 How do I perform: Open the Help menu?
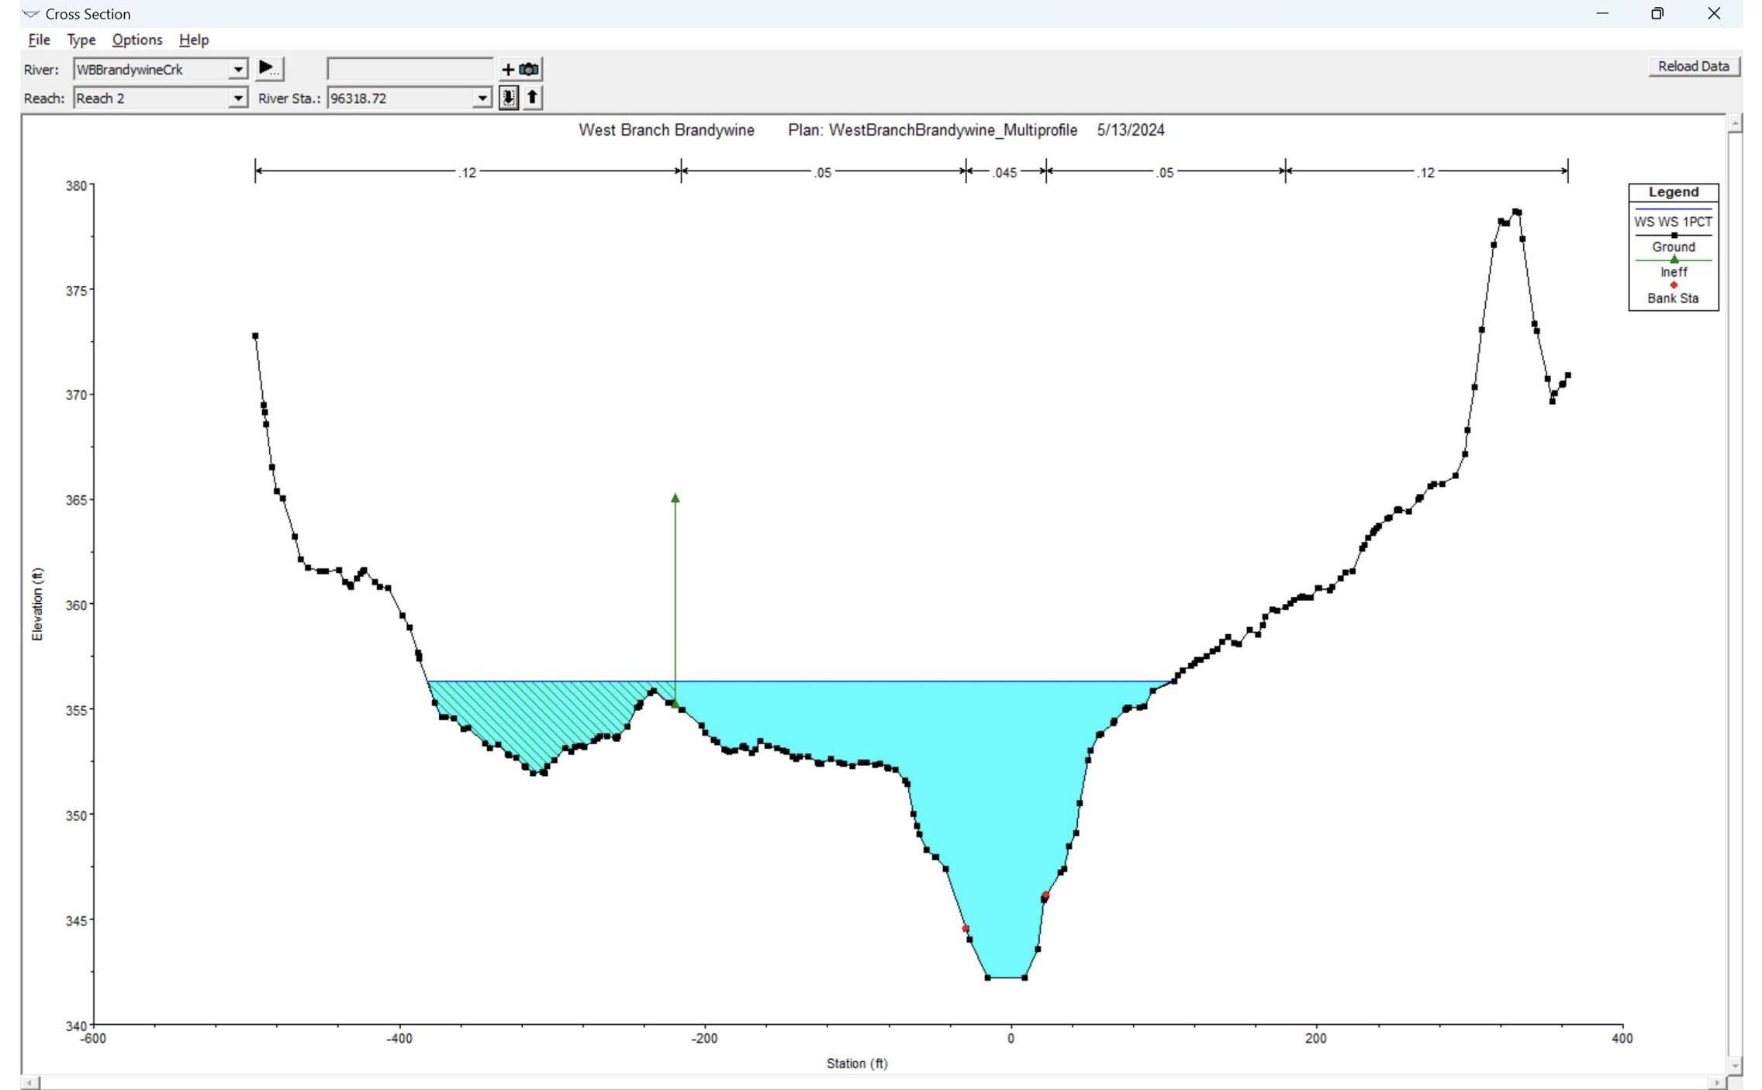pyautogui.click(x=193, y=40)
